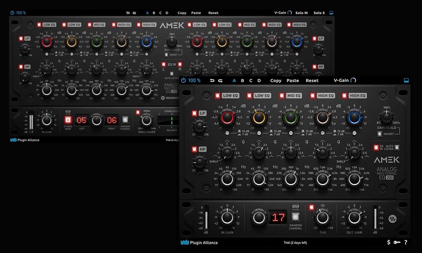This screenshot has height=253, width=422.
Task: Click RANDOM CHANNEL button in front window
Action: [295, 217]
